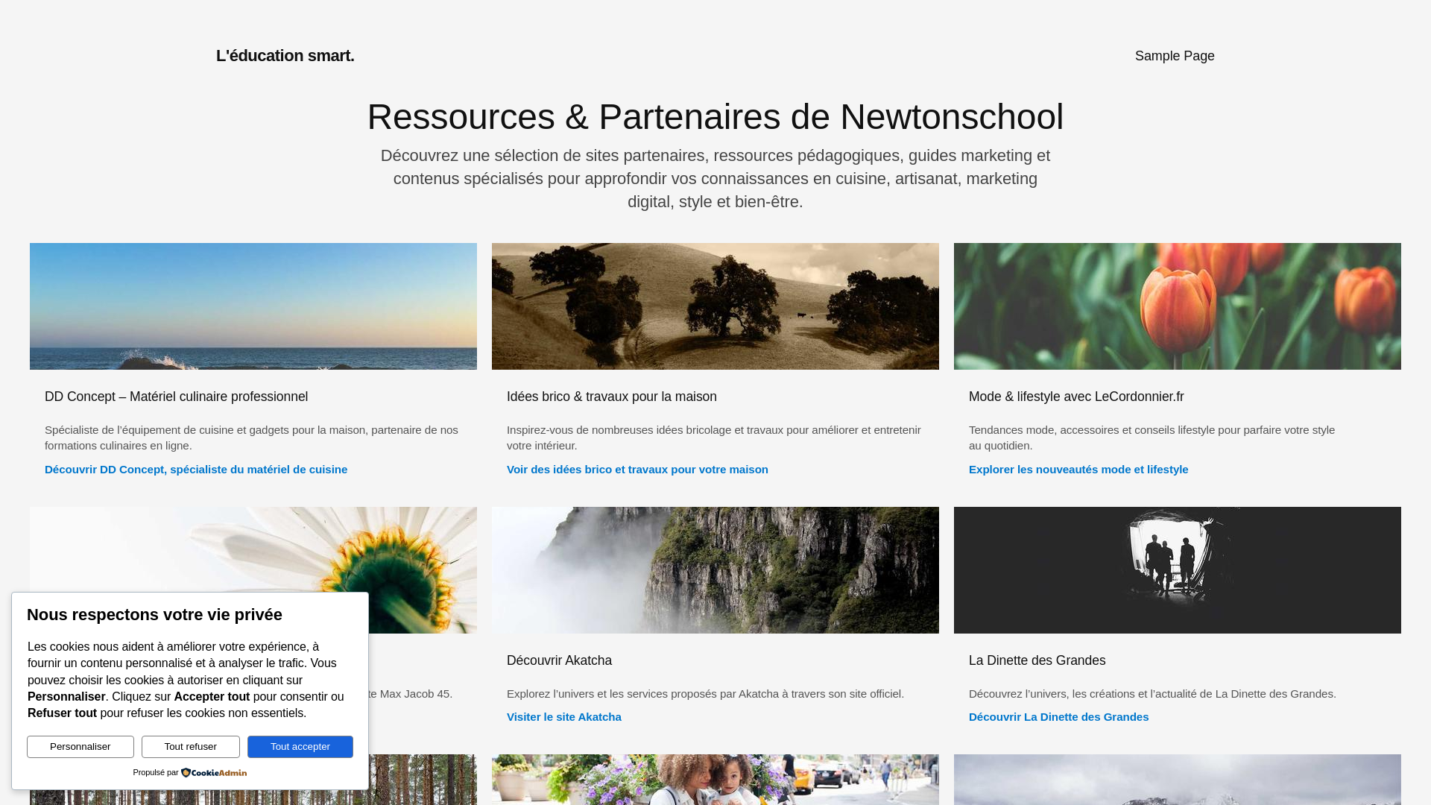The height and width of the screenshot is (805, 1431).
Task: Click heading Découvrir Akatcha
Action: tap(559, 660)
